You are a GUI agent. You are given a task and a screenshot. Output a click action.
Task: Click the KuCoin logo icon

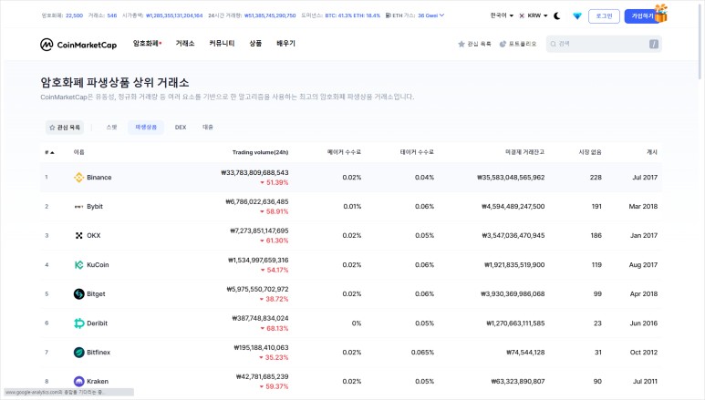pyautogui.click(x=79, y=265)
